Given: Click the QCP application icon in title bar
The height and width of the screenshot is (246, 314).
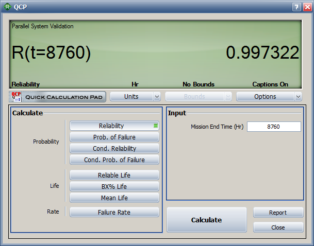Looking at the screenshot, I should [x=7, y=7].
